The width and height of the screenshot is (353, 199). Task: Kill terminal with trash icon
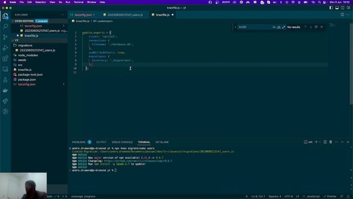(330, 142)
